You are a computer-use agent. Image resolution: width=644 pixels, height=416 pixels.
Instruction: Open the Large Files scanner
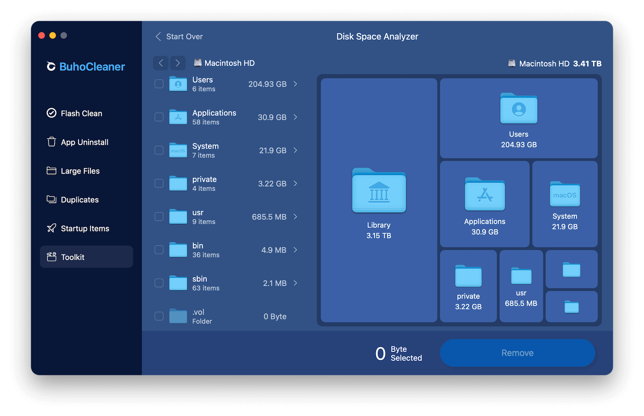pos(80,171)
